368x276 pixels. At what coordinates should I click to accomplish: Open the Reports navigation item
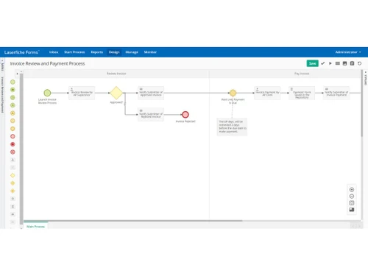(97, 52)
